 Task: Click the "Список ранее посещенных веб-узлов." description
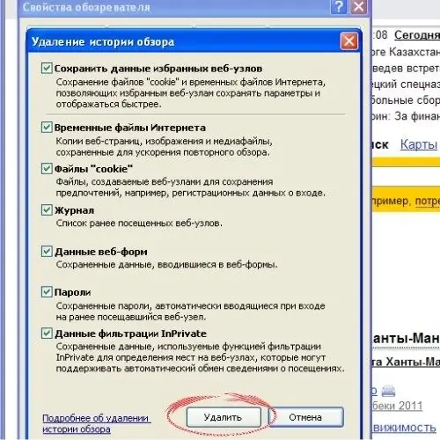(139, 224)
